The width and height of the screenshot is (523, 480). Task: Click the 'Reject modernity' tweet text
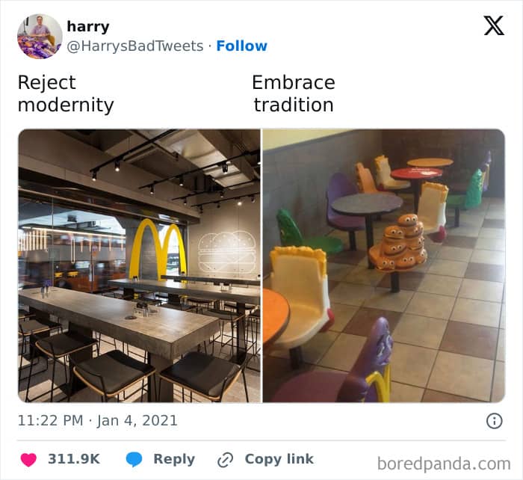tap(66, 93)
